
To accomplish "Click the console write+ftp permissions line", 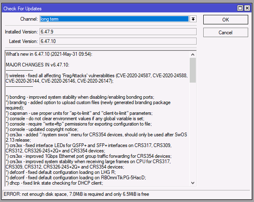I will pos(79,124).
